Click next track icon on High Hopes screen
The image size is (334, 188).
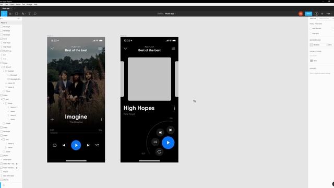coord(171,130)
